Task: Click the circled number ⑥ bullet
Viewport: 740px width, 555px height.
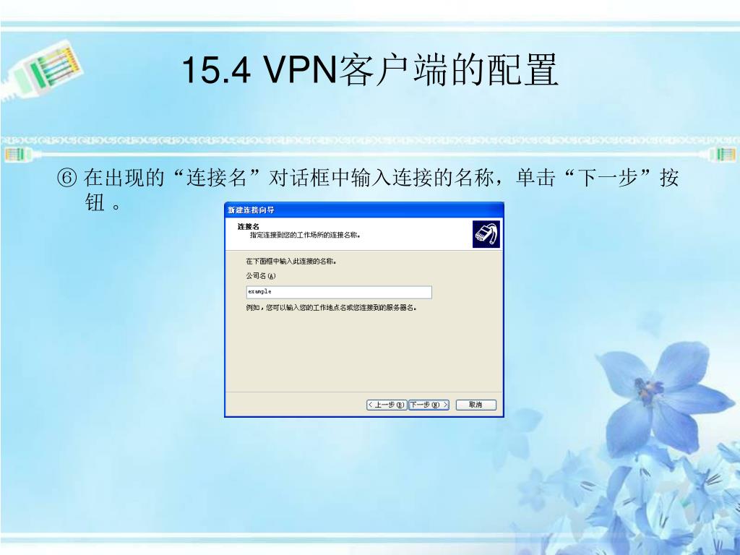Action: coord(66,178)
